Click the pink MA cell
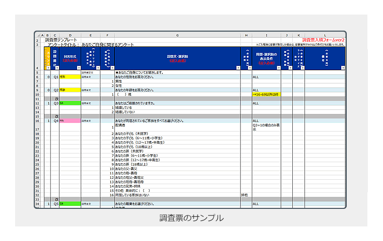This screenshot has height=241, width=383. (70, 120)
